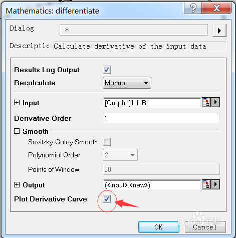Toggle Plot Derivative Curve checkbox
Screen dimensions: 236x238
click(107, 199)
